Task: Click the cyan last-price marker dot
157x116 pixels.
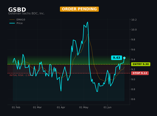Action: point(124,58)
